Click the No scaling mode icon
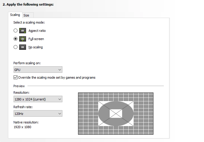This screenshot has width=204, height=142. (x=23, y=47)
